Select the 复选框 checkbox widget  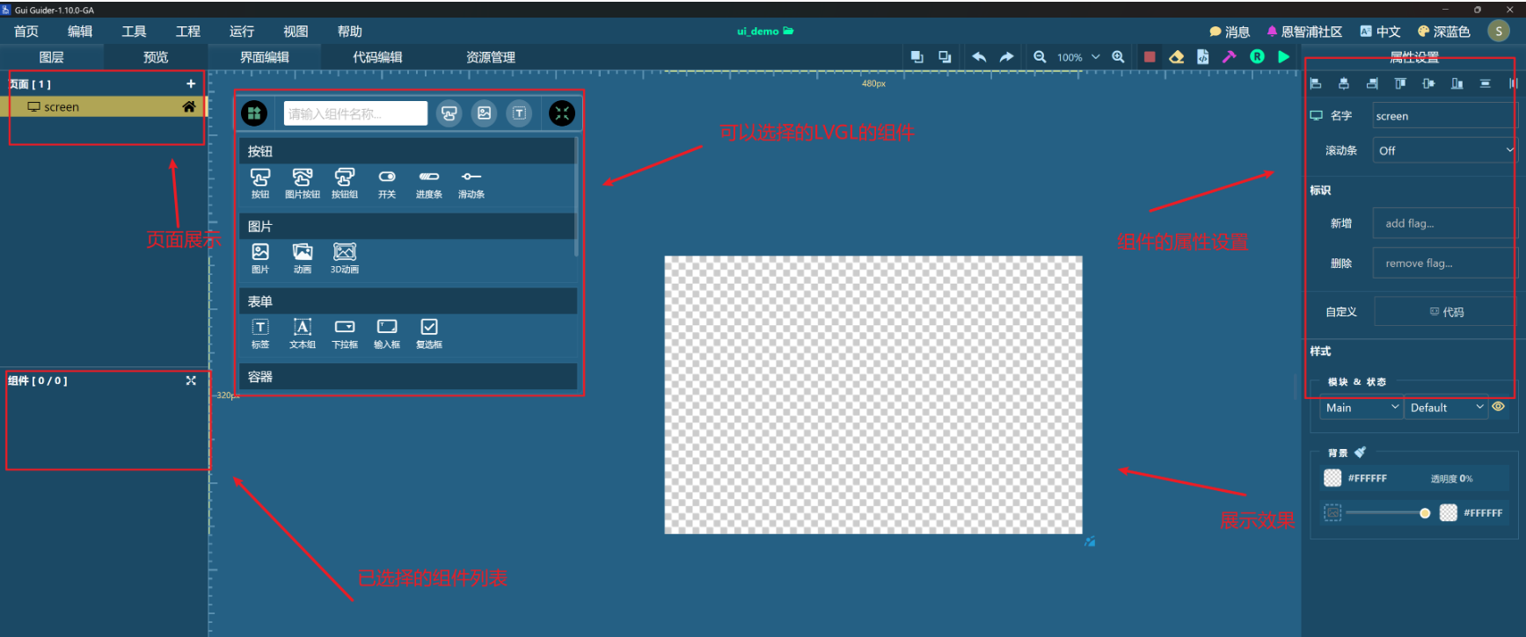(428, 333)
